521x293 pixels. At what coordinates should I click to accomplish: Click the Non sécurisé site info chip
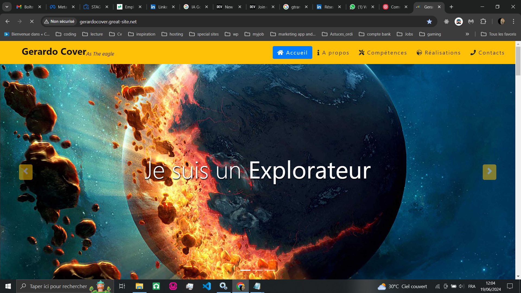coord(59,21)
